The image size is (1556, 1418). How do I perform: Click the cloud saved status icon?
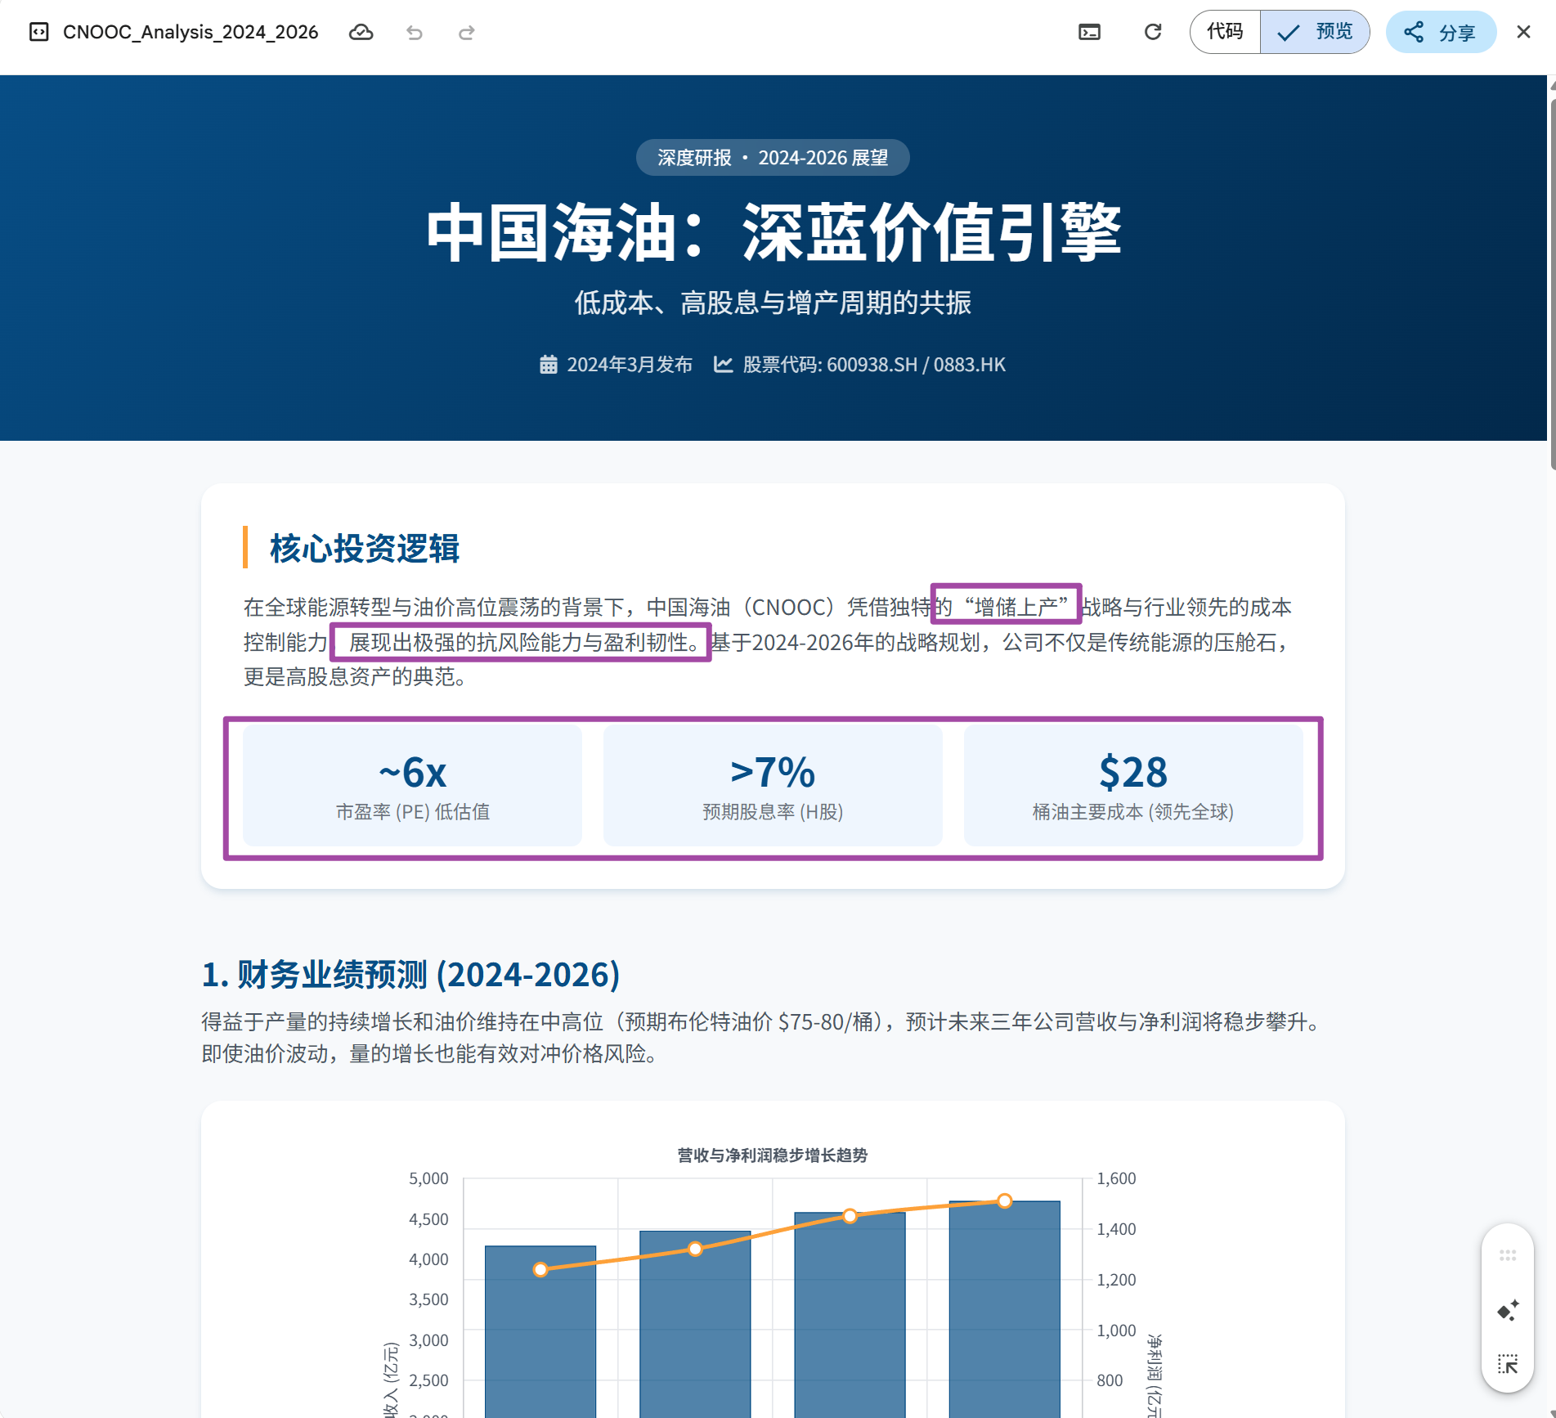tap(361, 32)
